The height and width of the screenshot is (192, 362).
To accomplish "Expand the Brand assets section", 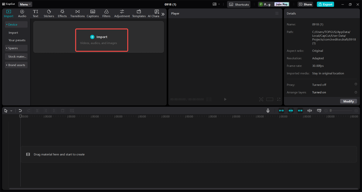I will tap(16, 65).
